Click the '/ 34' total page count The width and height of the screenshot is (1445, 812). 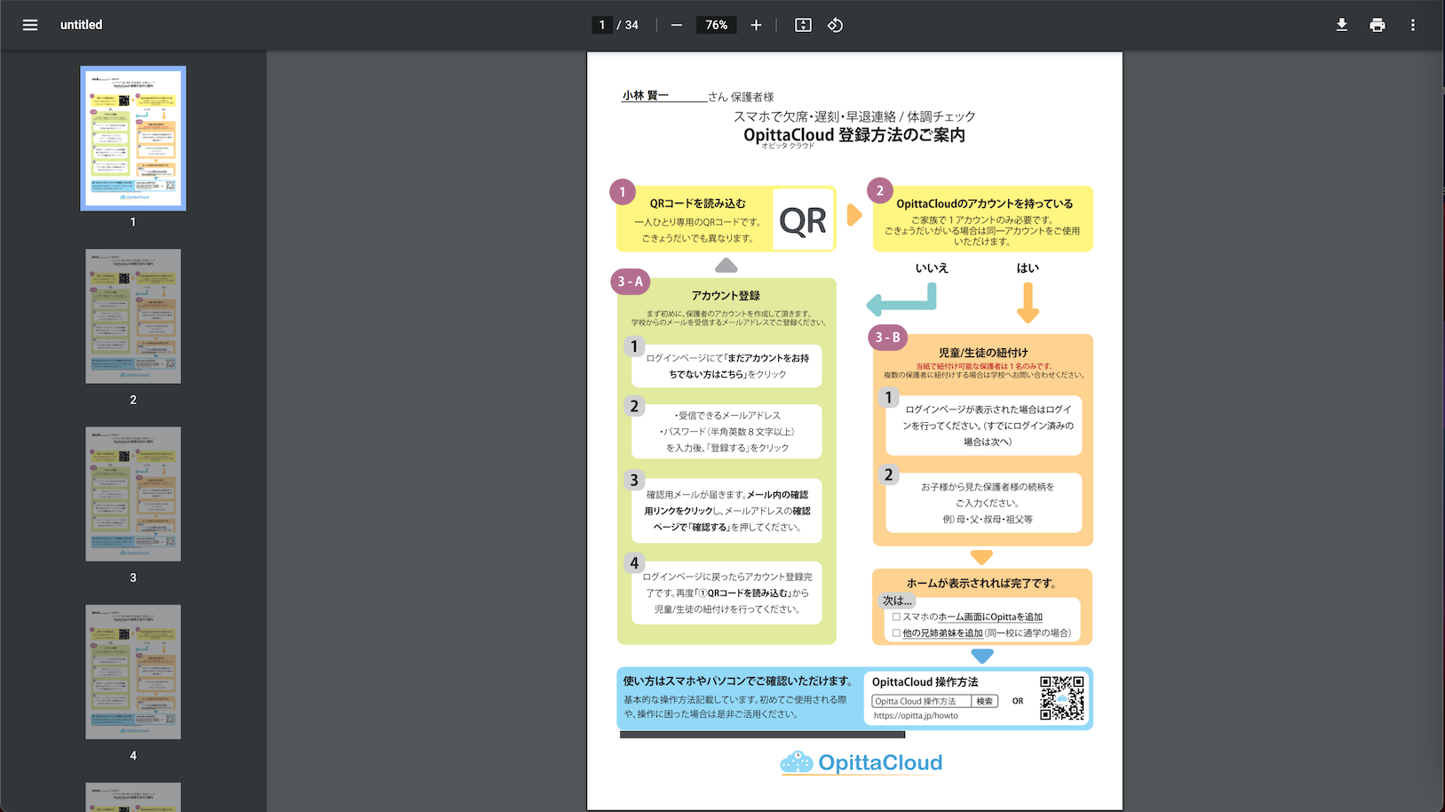coord(628,25)
